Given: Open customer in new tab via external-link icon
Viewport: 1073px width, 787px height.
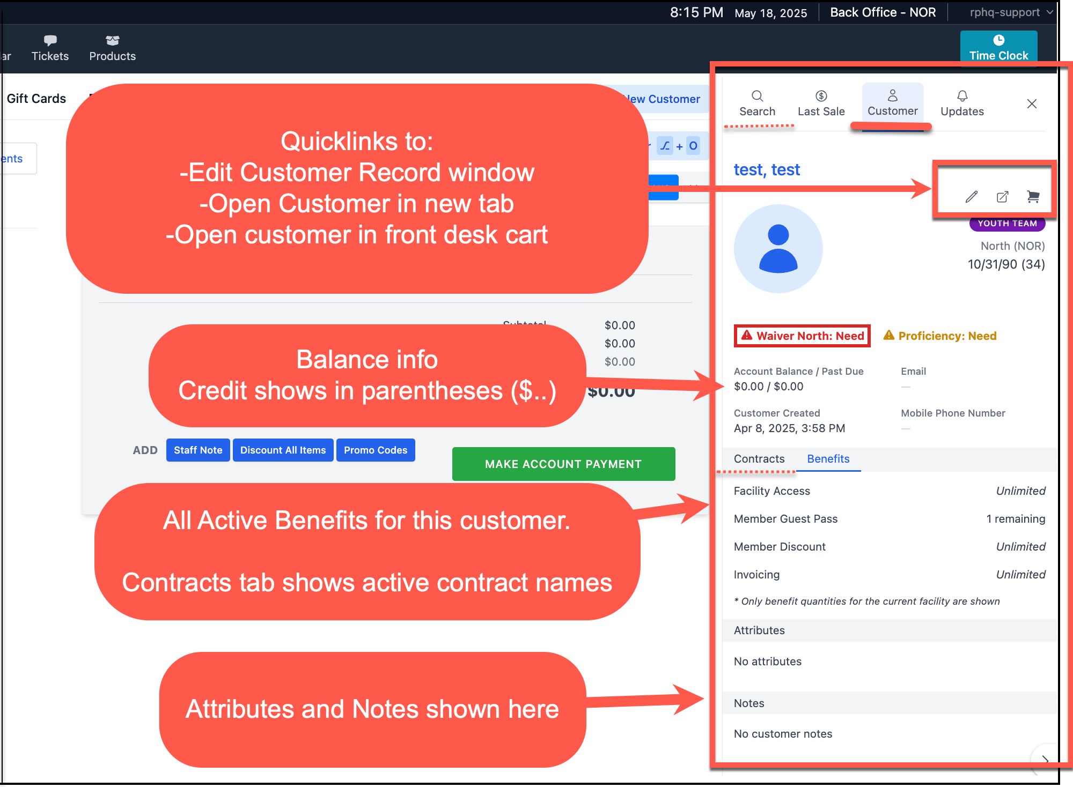Looking at the screenshot, I should 1003,197.
